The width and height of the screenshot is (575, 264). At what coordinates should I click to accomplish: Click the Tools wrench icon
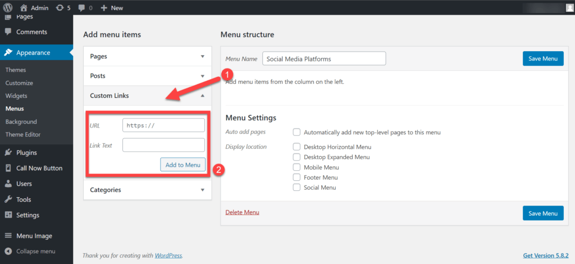pyautogui.click(x=8, y=199)
